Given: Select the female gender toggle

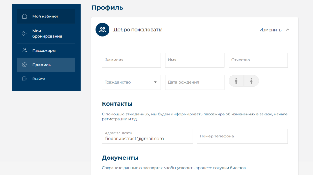Looking at the screenshot, I should (x=251, y=81).
